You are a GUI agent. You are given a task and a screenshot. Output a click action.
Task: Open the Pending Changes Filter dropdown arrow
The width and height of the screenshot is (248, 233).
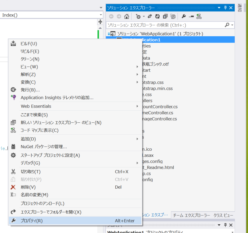point(144,16)
